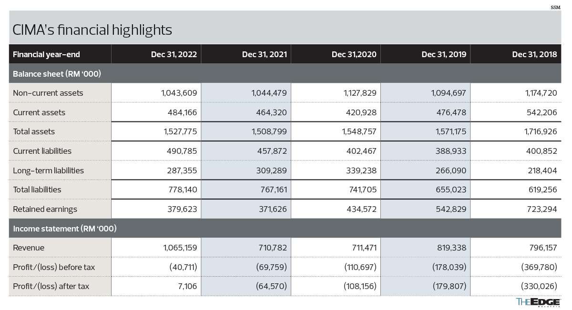
Task: Select the Non-current assets row label
Action: click(x=48, y=93)
